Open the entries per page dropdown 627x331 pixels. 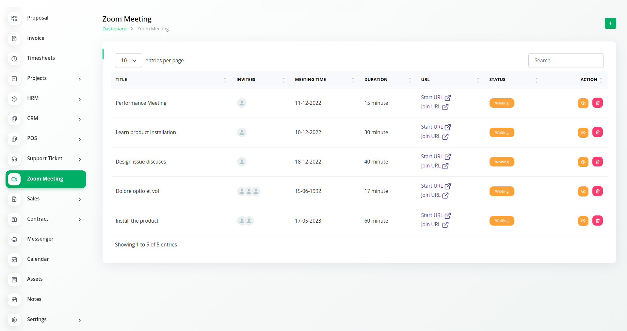pyautogui.click(x=128, y=61)
